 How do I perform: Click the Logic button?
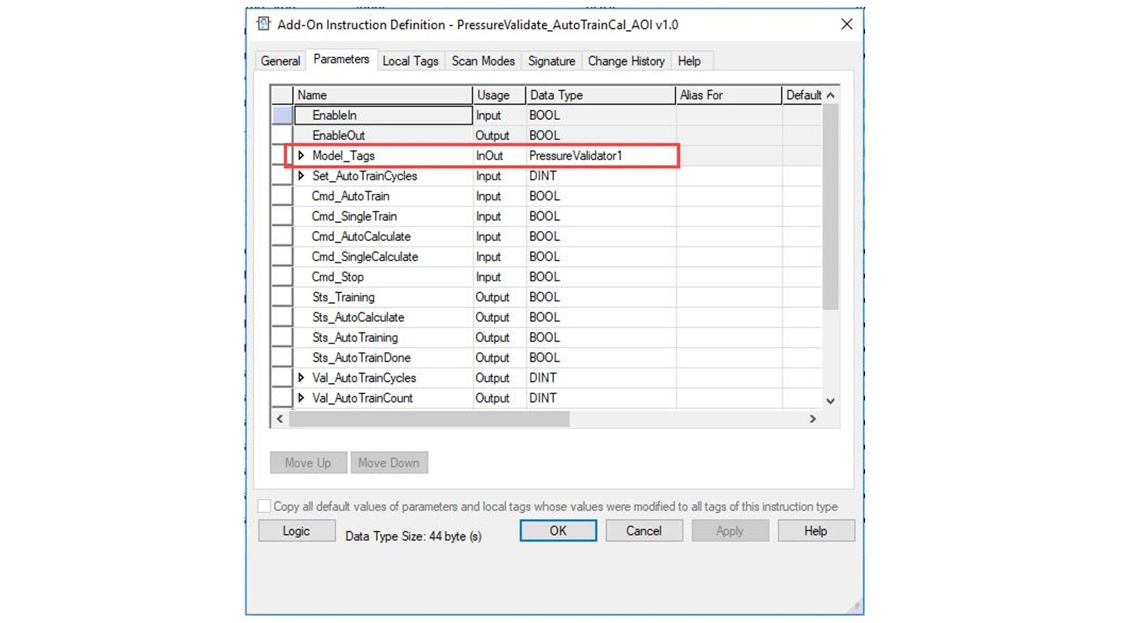pos(297,531)
